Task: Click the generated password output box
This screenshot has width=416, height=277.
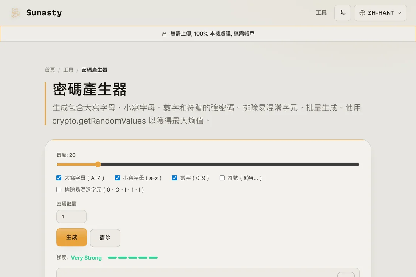Action: 208,272
